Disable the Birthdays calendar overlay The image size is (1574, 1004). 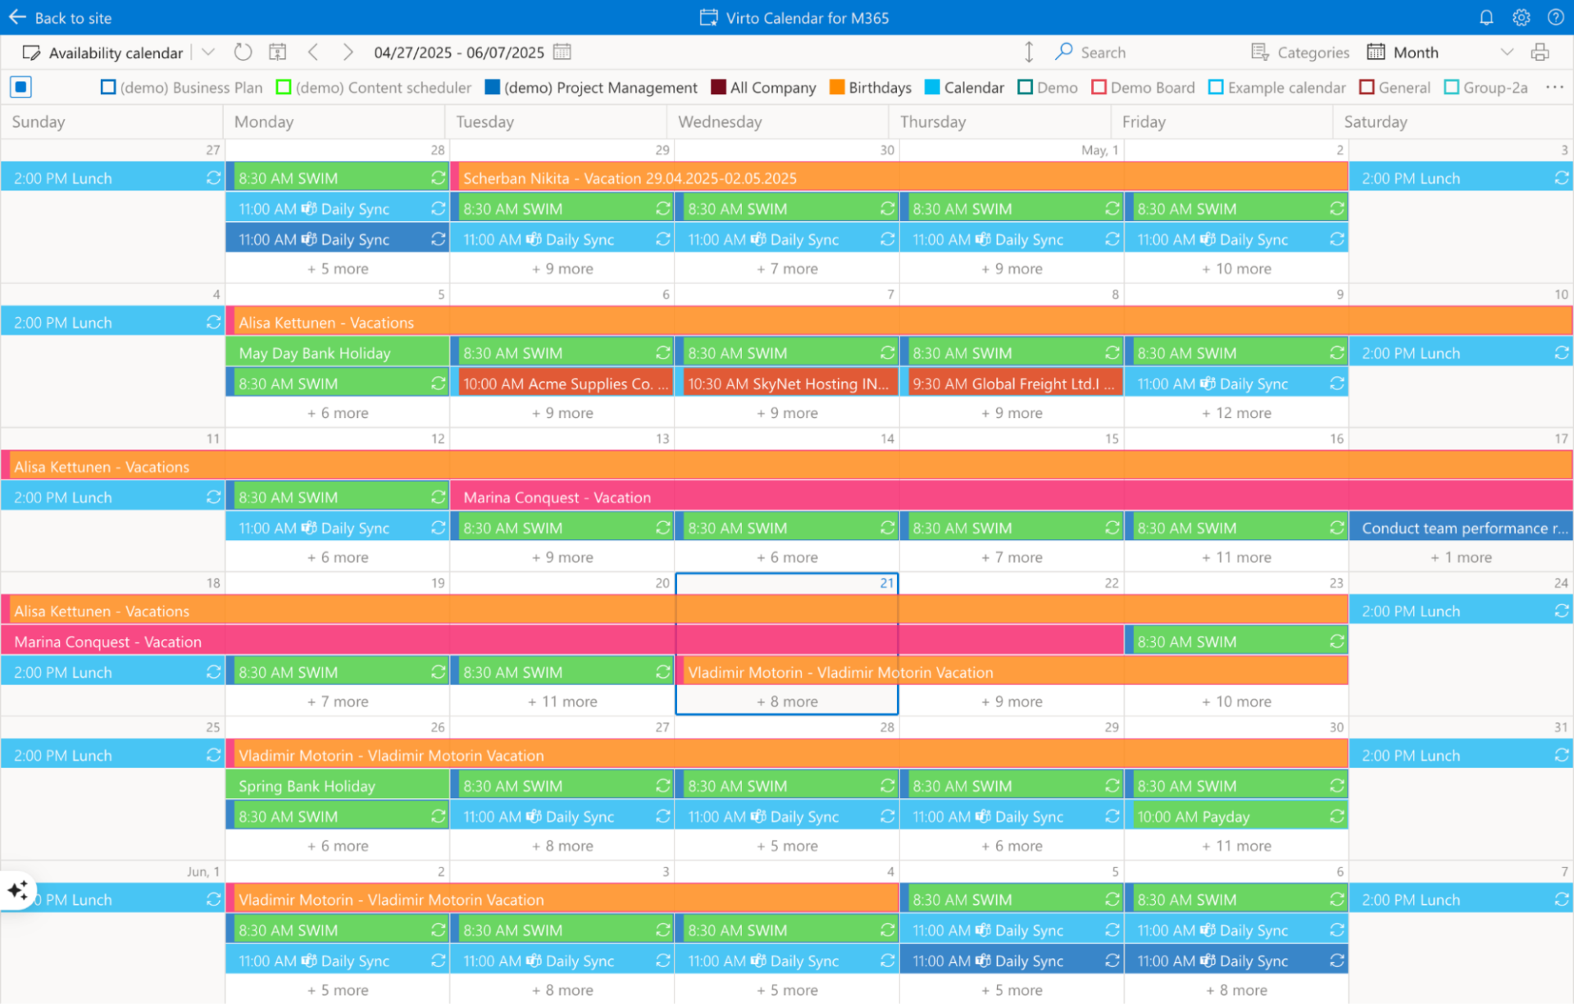click(x=836, y=87)
